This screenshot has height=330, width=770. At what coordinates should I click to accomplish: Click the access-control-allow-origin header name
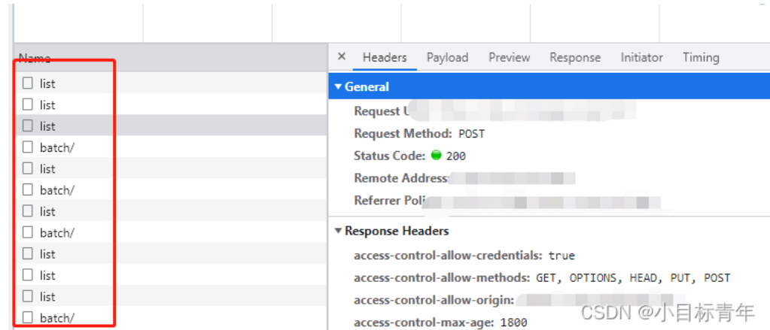[x=434, y=300]
